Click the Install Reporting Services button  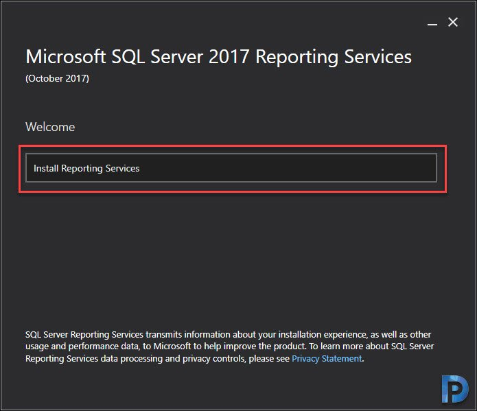pyautogui.click(x=231, y=168)
